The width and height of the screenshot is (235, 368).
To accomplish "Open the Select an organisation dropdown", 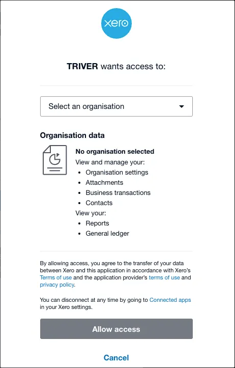I will coord(116,106).
